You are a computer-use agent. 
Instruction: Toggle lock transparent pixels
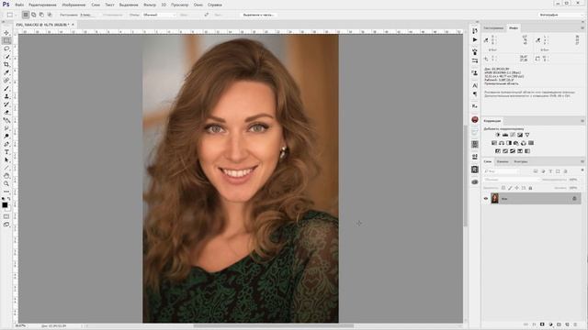click(503, 188)
